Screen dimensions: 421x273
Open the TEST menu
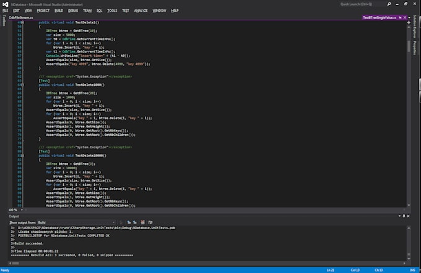point(126,10)
